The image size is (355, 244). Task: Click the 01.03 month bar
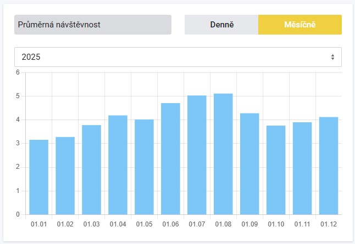click(x=91, y=170)
